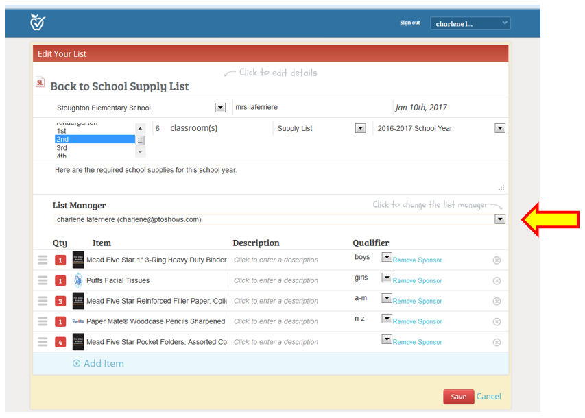This screenshot has width=585, height=418.
Task: Click the Sign out link
Action: point(410,23)
